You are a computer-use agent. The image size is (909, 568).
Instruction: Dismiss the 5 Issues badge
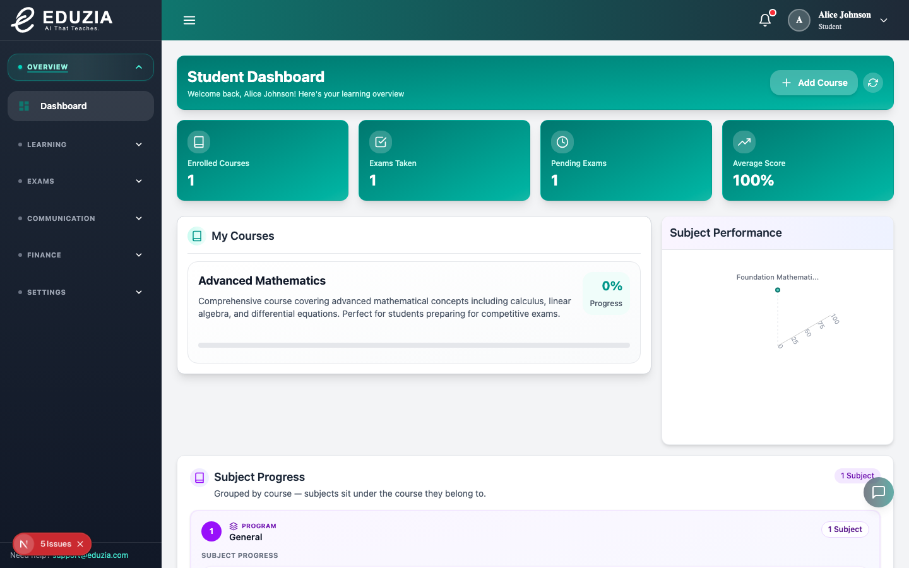coord(80,544)
